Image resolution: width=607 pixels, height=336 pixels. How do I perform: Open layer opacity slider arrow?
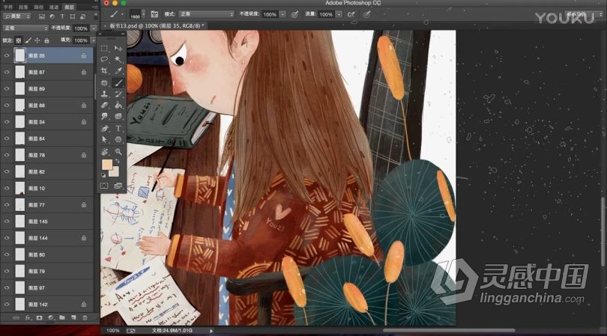click(x=94, y=28)
